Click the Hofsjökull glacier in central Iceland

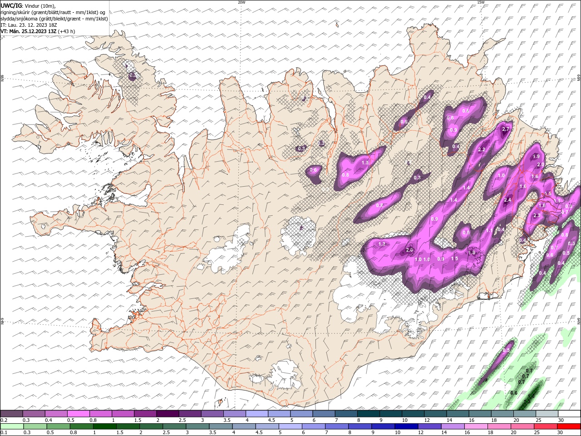point(298,236)
